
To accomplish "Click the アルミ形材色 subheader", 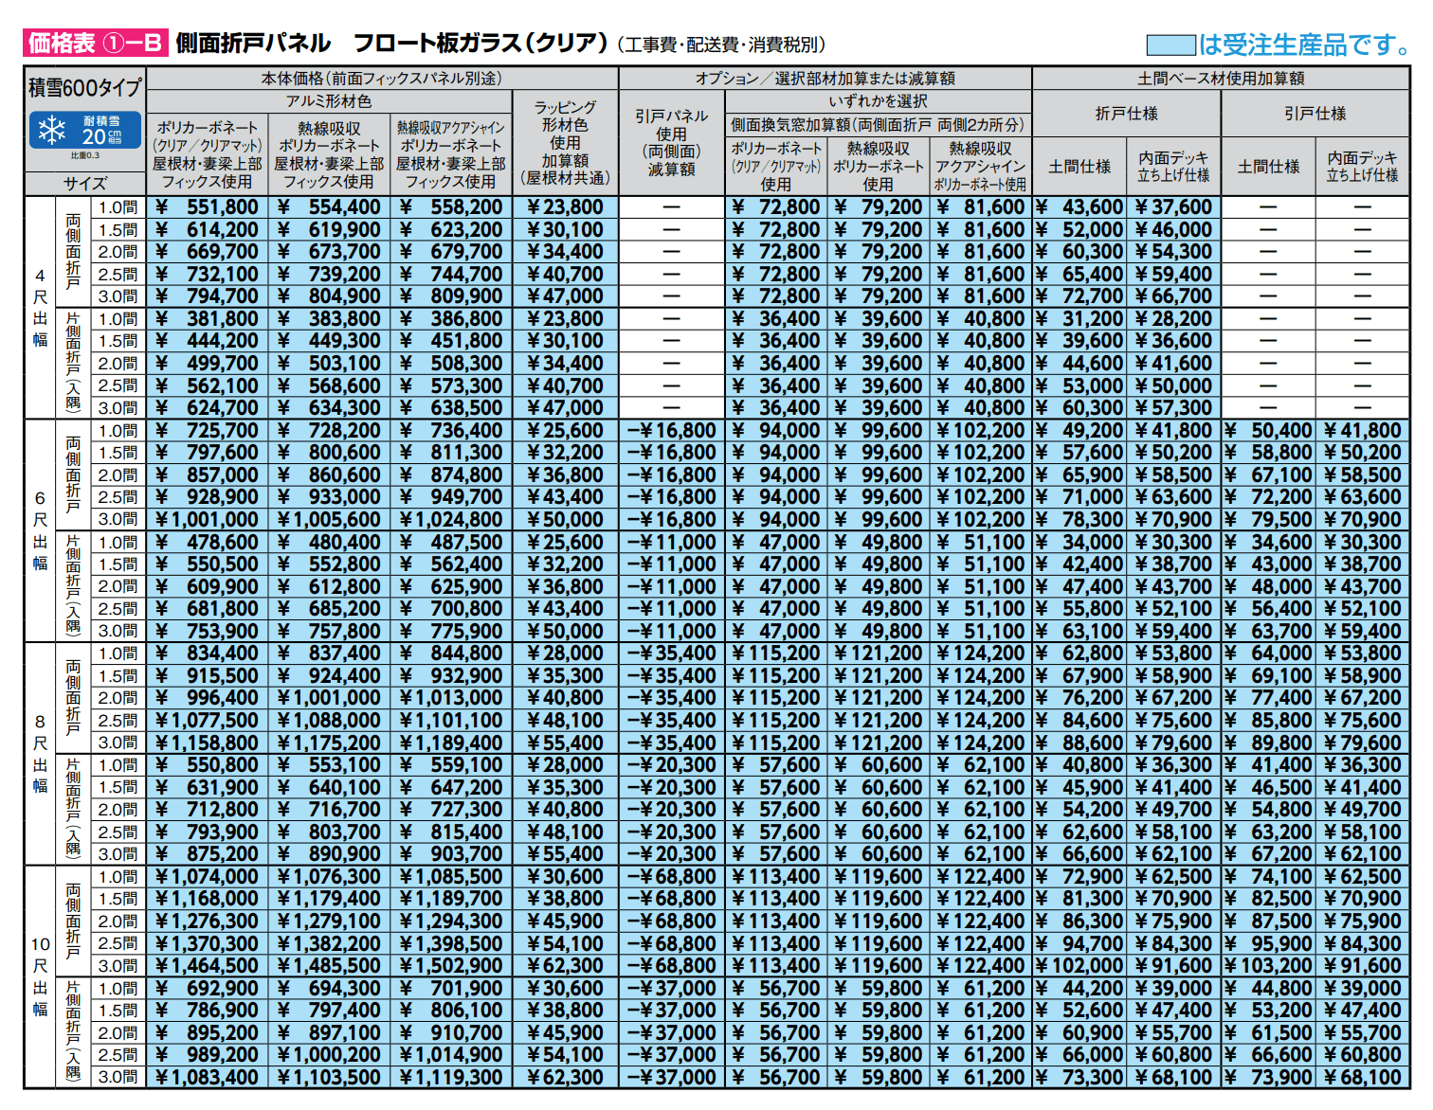I will pyautogui.click(x=329, y=101).
